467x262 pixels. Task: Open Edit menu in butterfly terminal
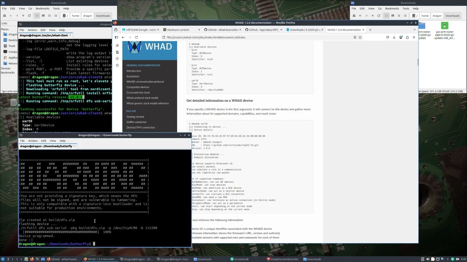[43, 141]
